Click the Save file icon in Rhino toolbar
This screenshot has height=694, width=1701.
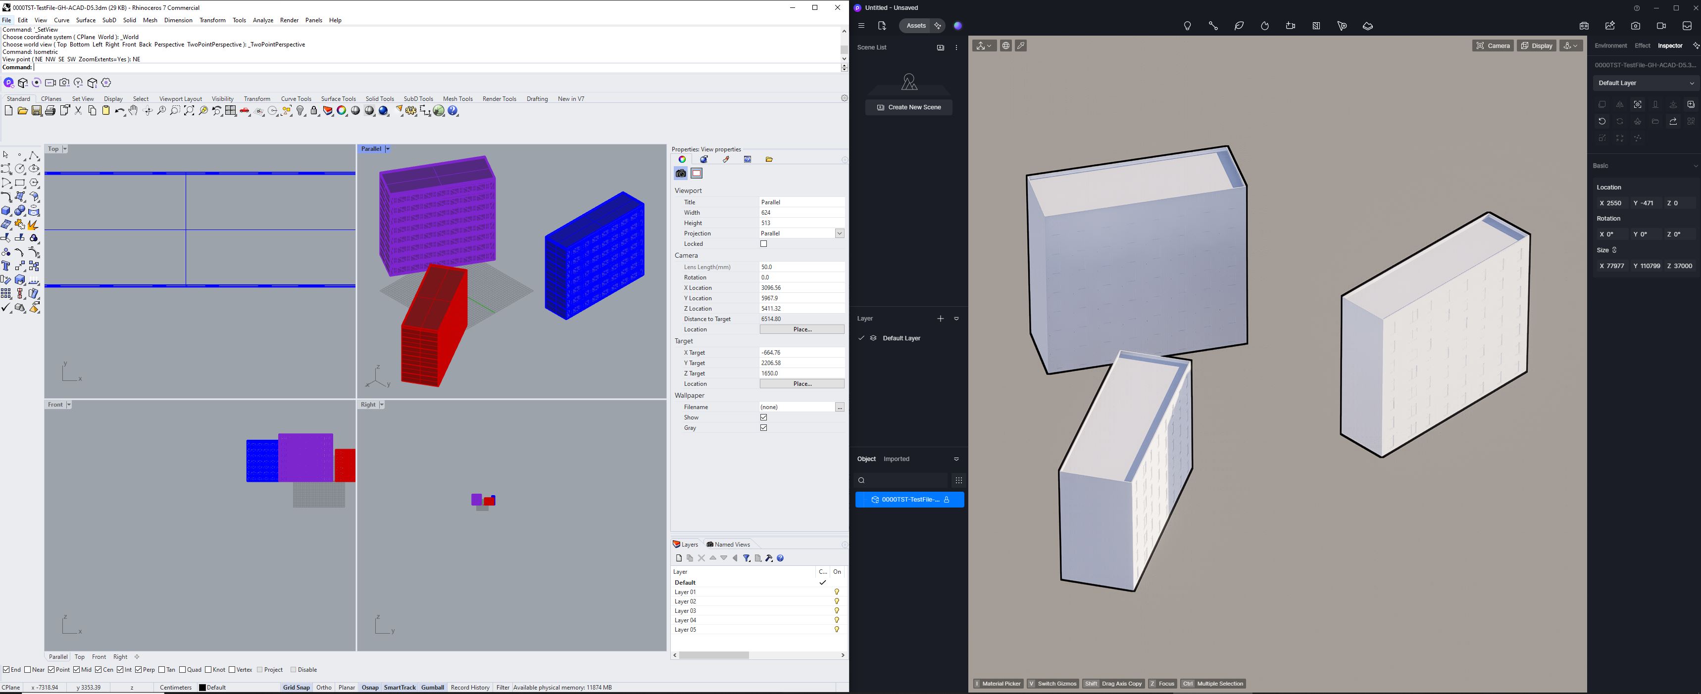tap(36, 111)
